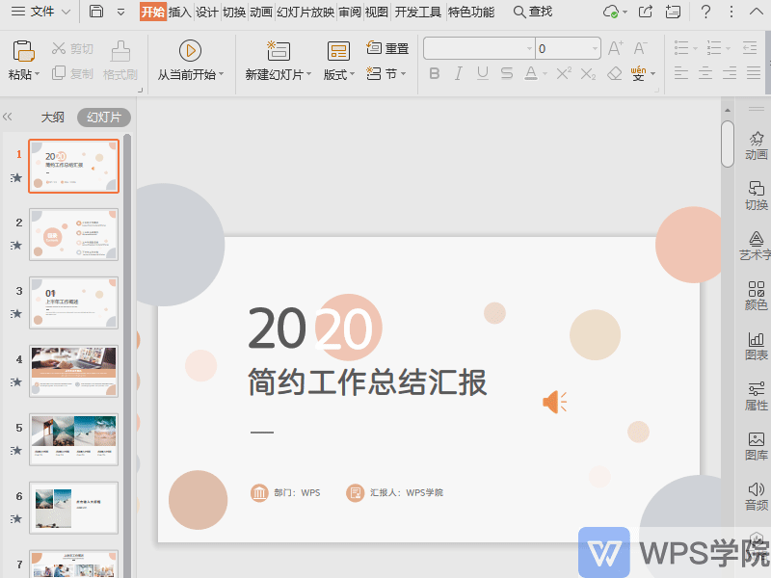The height and width of the screenshot is (578, 771).
Task: Start slideshow with 从当前开始 (From Current Slide)
Action: [190, 63]
